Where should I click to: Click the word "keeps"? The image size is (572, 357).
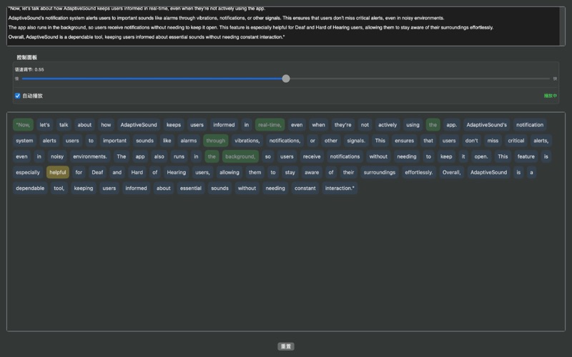click(x=174, y=124)
